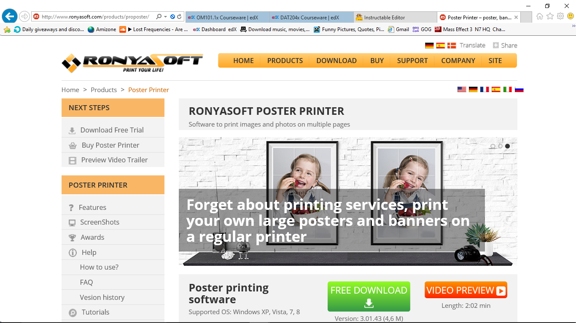Open Lost Frequencies SoundCloud bookmark
576x323 pixels.
tap(153, 29)
